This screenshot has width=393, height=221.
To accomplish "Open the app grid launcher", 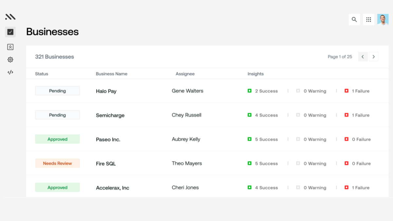I will click(368, 20).
